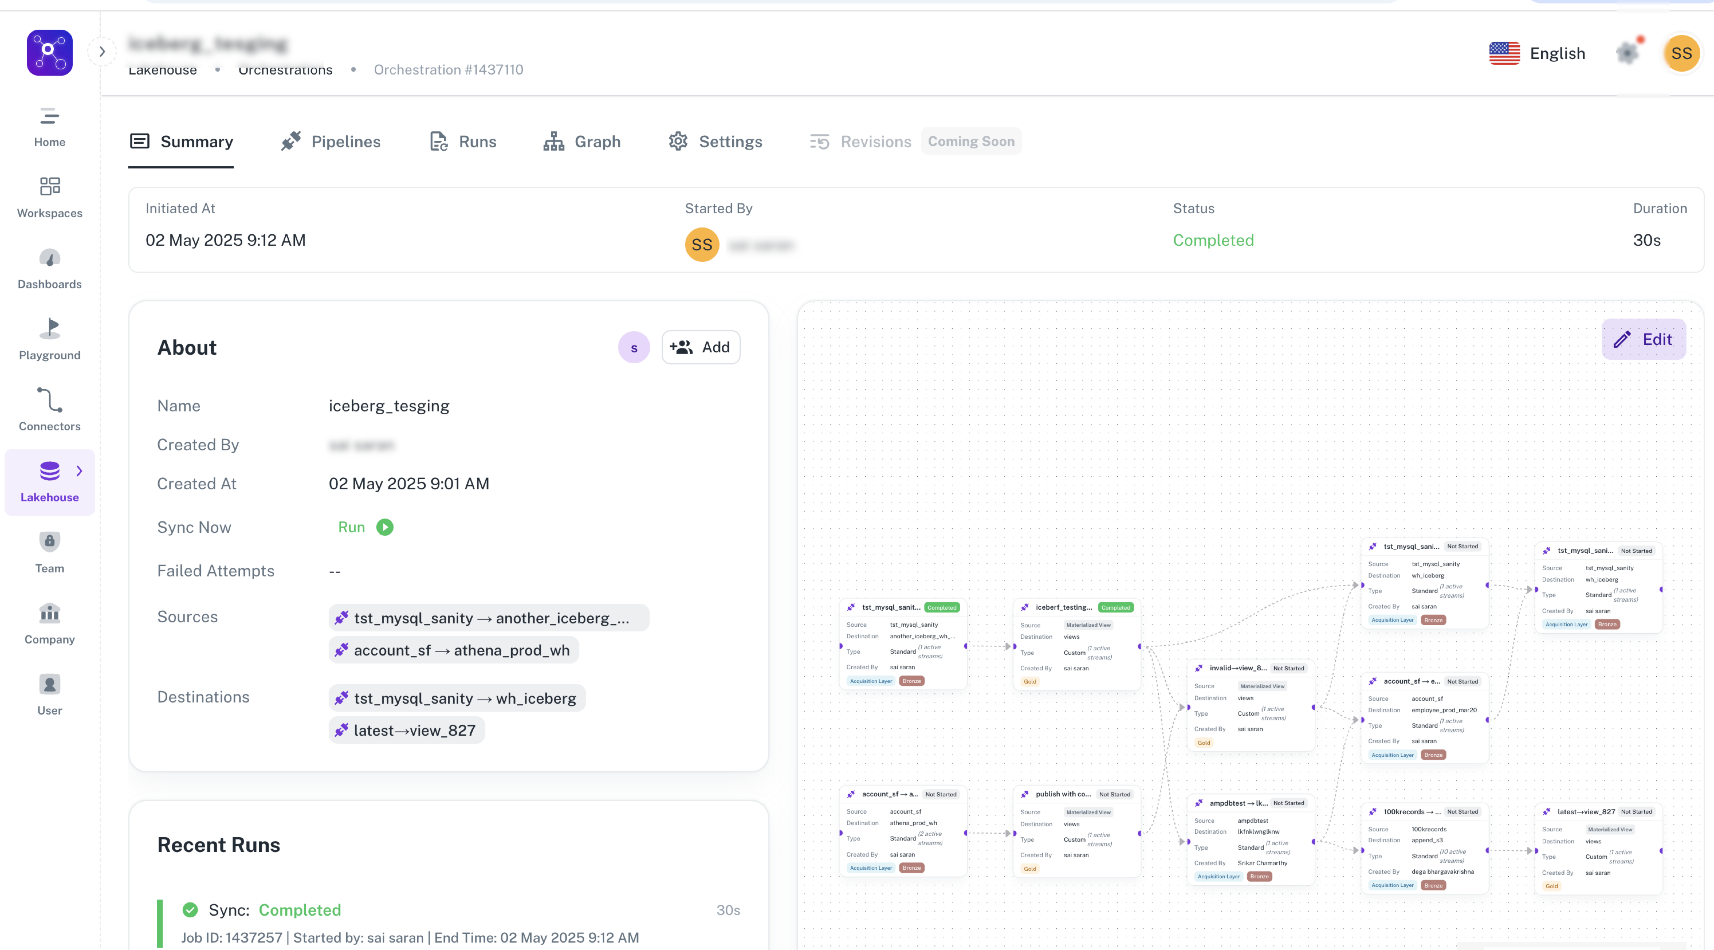1714x950 pixels.
Task: Open source tst_mysql_sanity → another_iceberg chip
Action: tap(489, 618)
